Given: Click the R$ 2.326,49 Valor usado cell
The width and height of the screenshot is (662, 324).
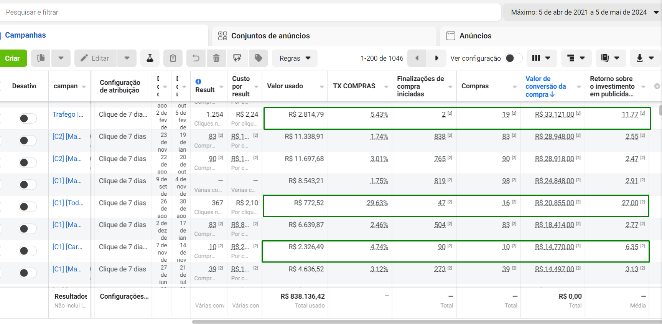Looking at the screenshot, I should pos(306,247).
